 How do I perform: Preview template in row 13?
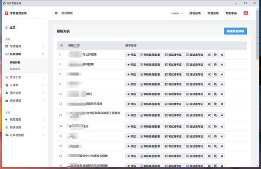click(x=131, y=104)
